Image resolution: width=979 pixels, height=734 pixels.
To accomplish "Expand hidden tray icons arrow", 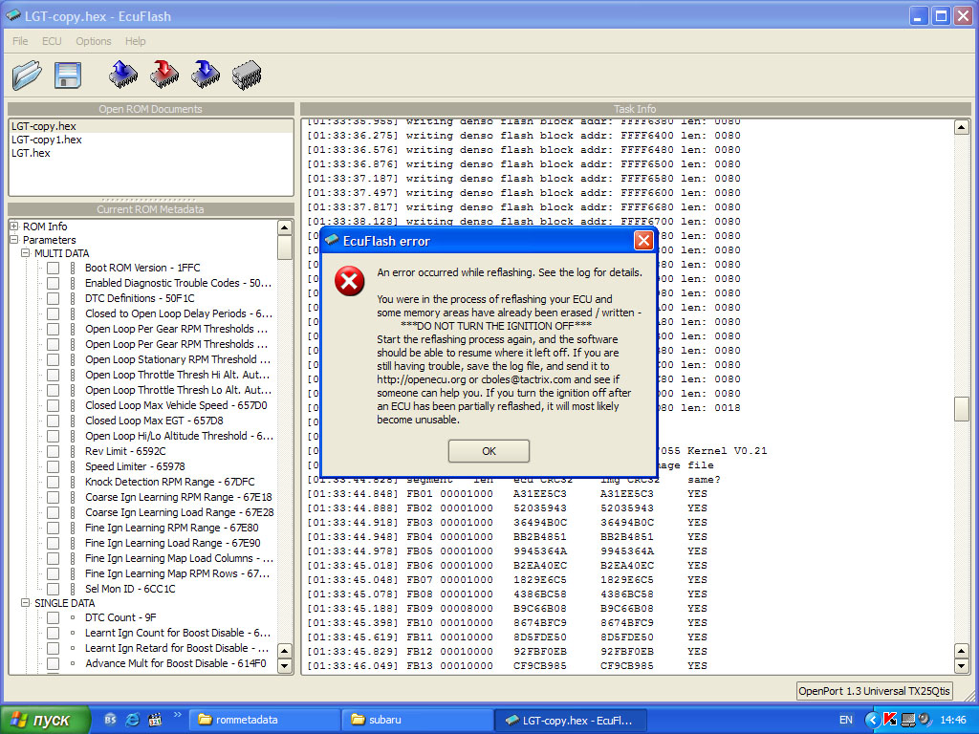I will (872, 720).
